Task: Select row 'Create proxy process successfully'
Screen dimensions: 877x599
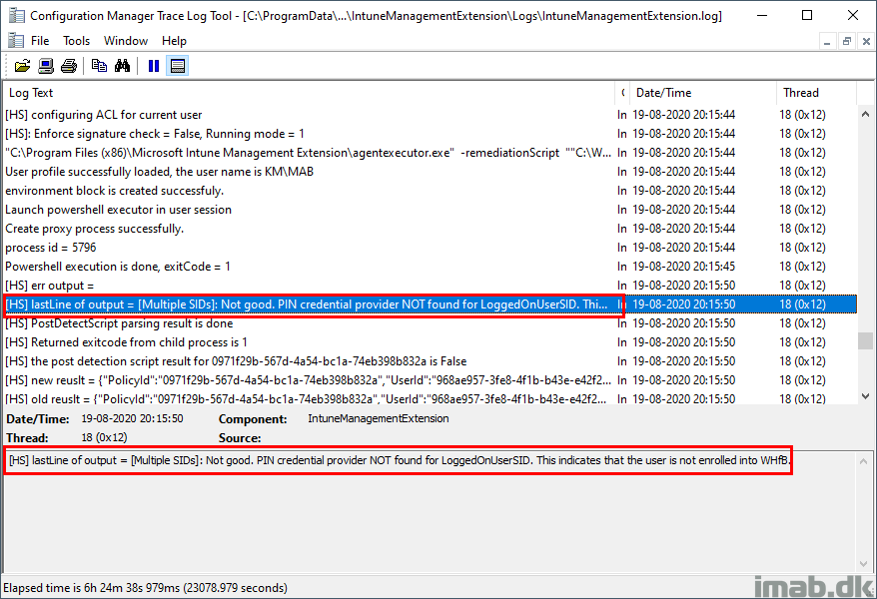Action: click(431, 229)
